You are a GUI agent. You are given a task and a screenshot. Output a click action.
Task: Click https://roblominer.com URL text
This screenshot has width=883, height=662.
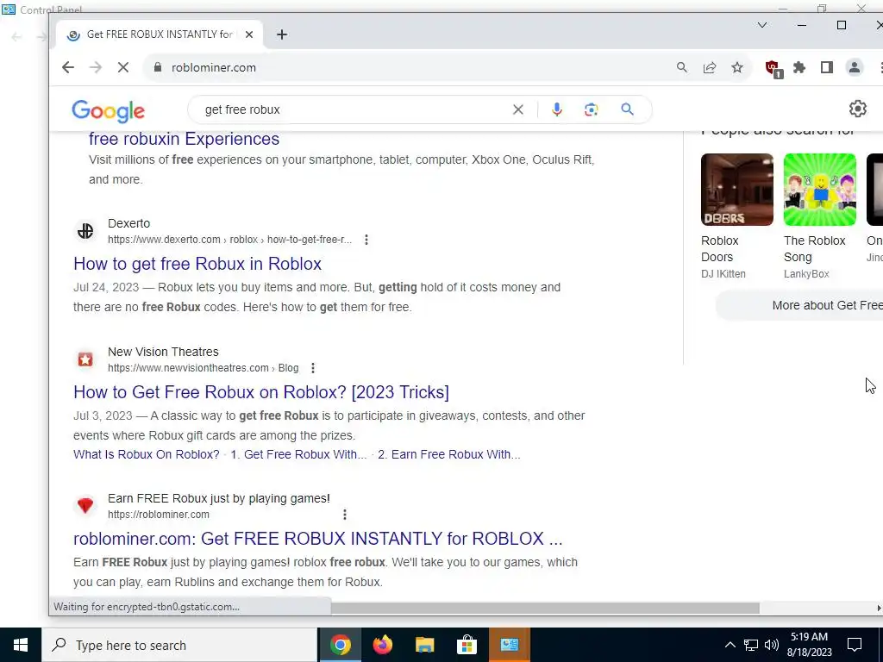click(159, 515)
